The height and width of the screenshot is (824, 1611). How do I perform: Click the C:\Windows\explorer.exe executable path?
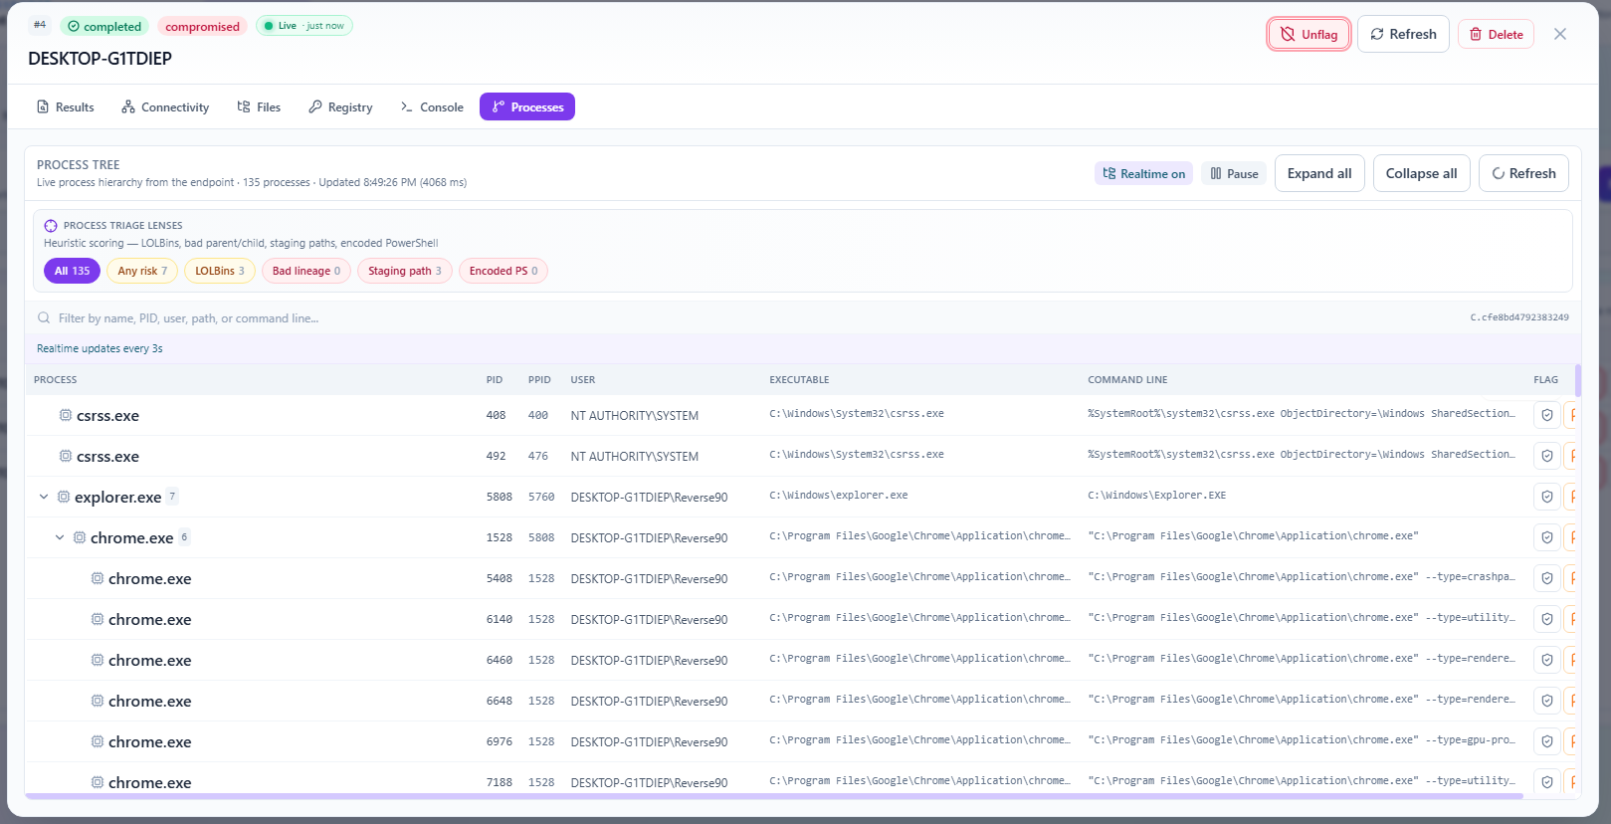pyautogui.click(x=838, y=496)
